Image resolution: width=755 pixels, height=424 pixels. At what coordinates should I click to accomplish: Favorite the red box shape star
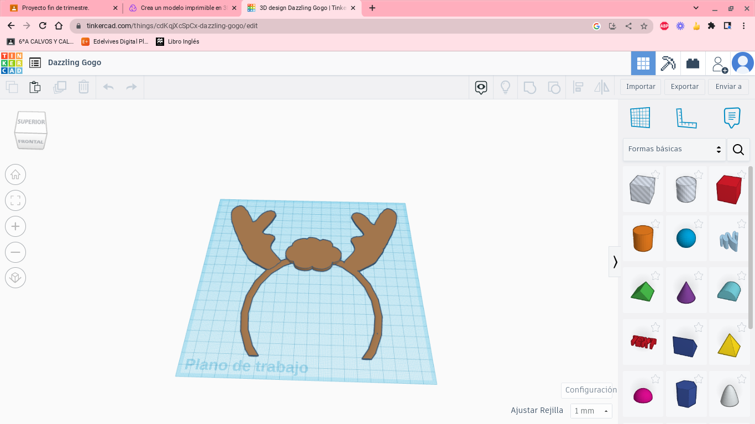pyautogui.click(x=742, y=175)
